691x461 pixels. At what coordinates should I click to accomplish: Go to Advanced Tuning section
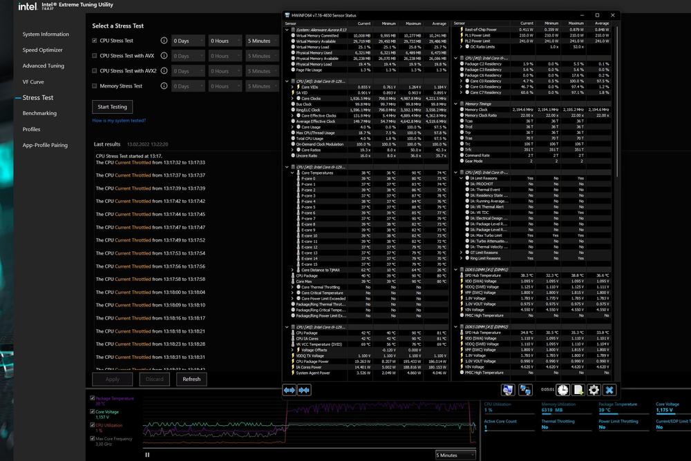point(43,66)
